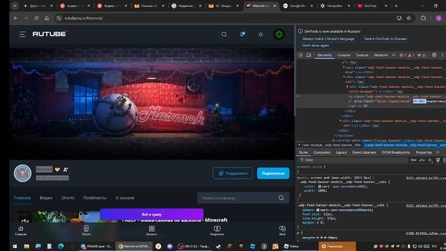
Task: Focus the Styles Filter input
Action: pyautogui.click(x=354, y=160)
